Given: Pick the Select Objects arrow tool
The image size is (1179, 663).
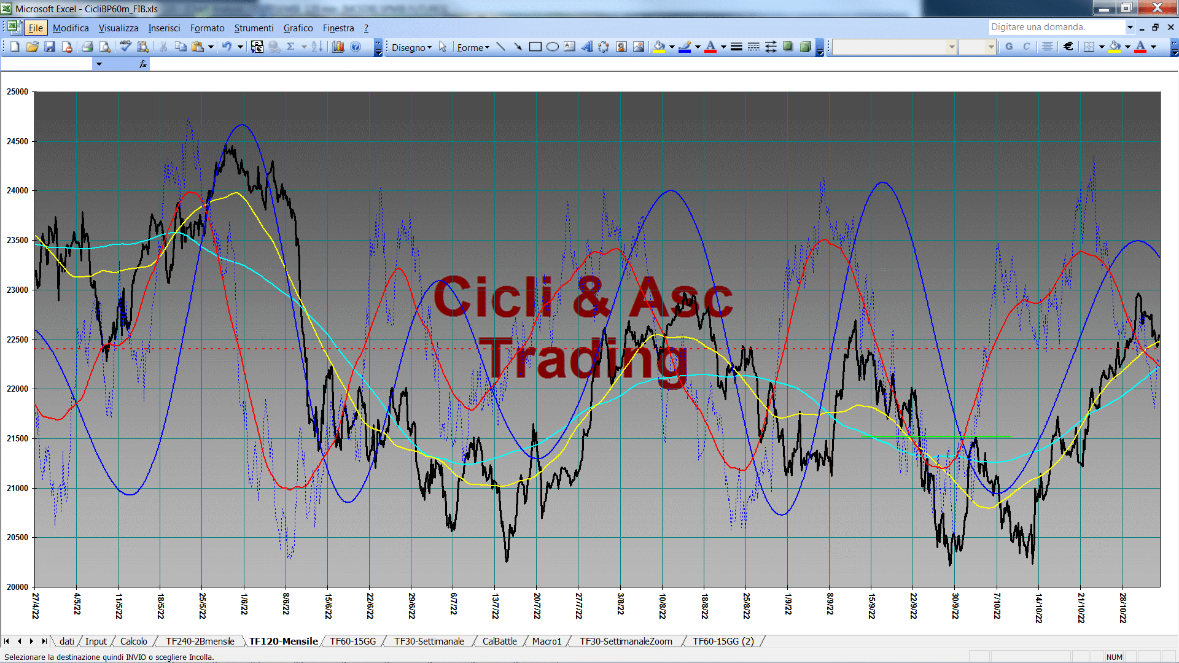Looking at the screenshot, I should pos(443,47).
